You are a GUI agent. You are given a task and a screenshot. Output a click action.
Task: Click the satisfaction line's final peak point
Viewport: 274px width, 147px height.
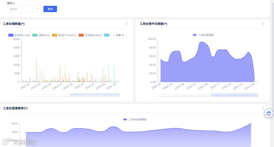point(251,123)
